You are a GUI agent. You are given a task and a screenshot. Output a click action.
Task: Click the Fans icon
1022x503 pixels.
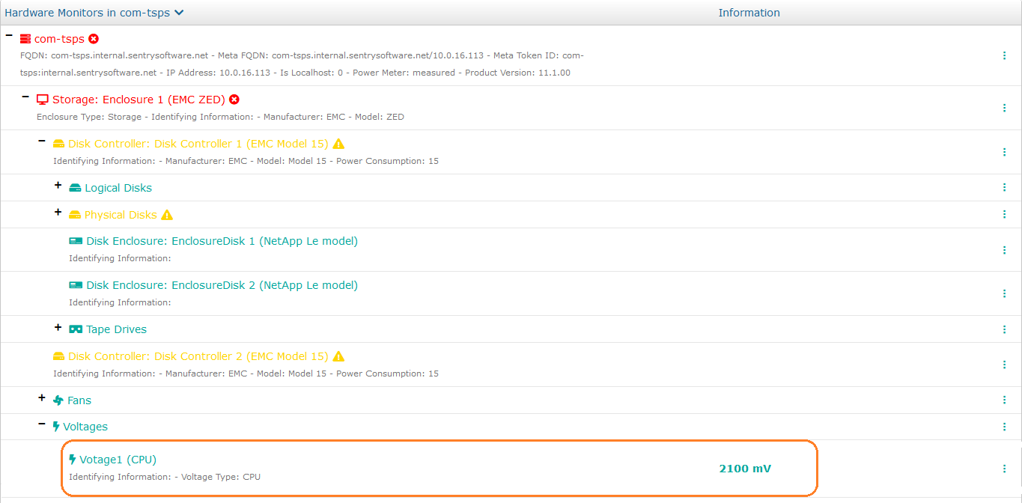58,400
